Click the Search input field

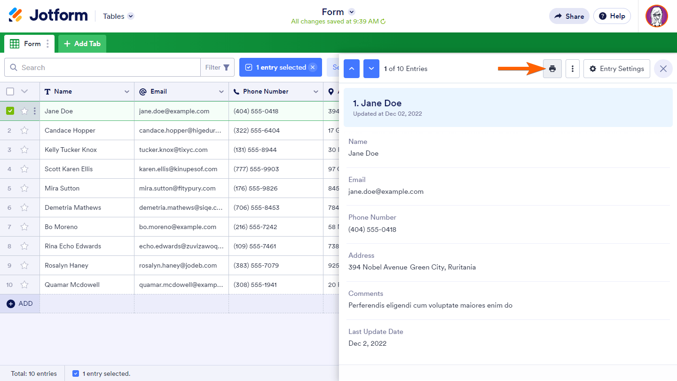[x=108, y=67]
